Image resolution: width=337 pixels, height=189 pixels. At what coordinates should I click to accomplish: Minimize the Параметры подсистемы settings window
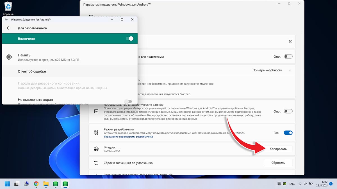pos(279,4)
